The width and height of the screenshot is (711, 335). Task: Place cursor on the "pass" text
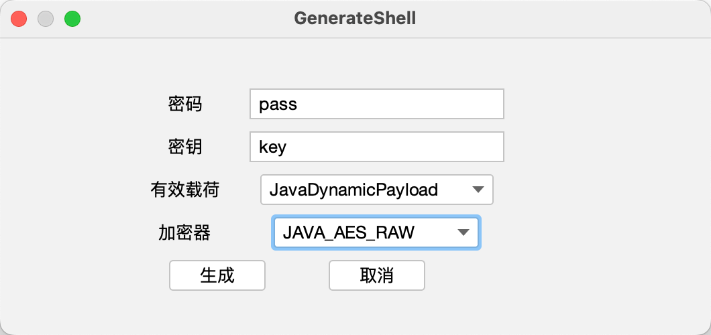(x=278, y=105)
